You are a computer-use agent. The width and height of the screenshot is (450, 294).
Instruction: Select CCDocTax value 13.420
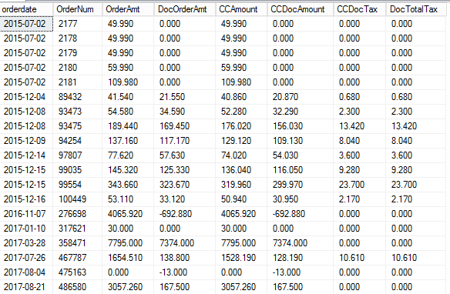click(x=360, y=126)
